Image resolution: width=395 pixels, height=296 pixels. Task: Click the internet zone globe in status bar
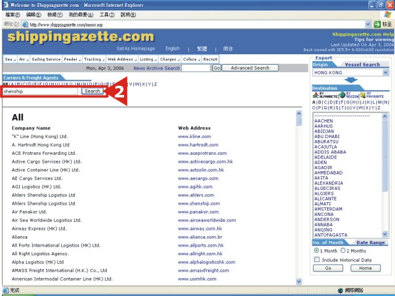340,290
